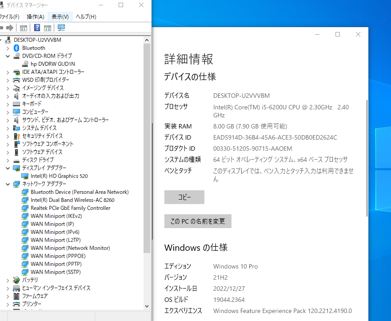The width and height of the screenshot is (391, 321).
Task: Click the scan for hardware changes icon
Action: pyautogui.click(x=61, y=28)
